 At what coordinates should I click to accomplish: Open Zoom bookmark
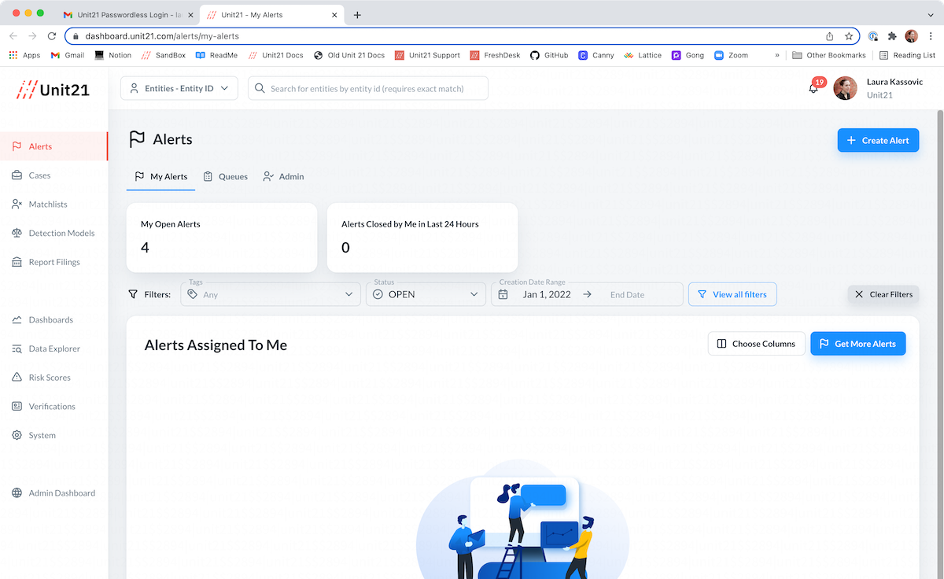731,55
